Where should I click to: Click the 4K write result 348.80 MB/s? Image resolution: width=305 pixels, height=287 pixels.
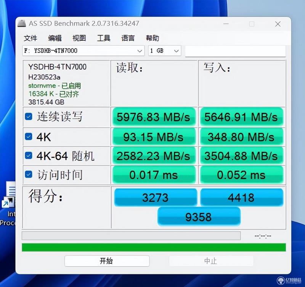coord(241,137)
